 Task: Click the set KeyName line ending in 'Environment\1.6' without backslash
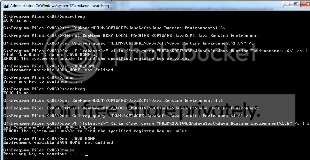113,101
